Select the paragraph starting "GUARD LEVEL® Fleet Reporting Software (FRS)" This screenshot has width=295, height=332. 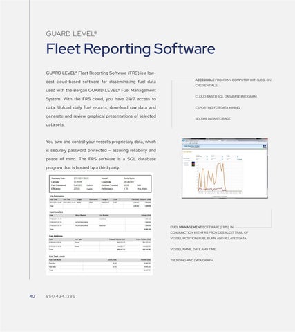click(101, 99)
